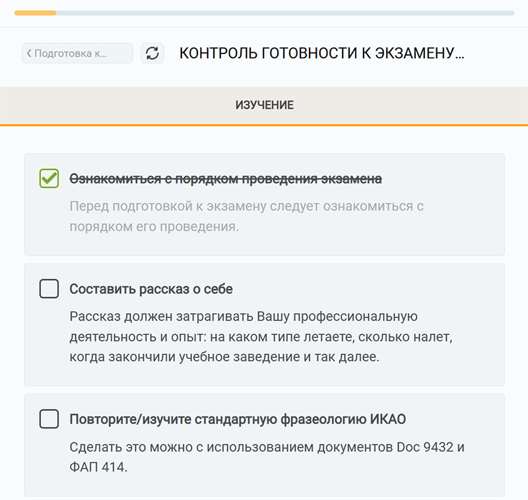Uncheck 'Ознакомиться с порядком проведения экзамена' checkbox
This screenshot has width=528, height=500.
pos(49,178)
